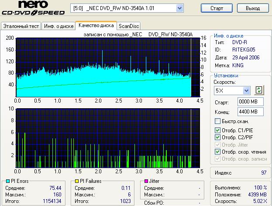The width and height of the screenshot is (272, 206).
Task: Uncheck Отобр. C1/PIE option
Action: pos(218,130)
